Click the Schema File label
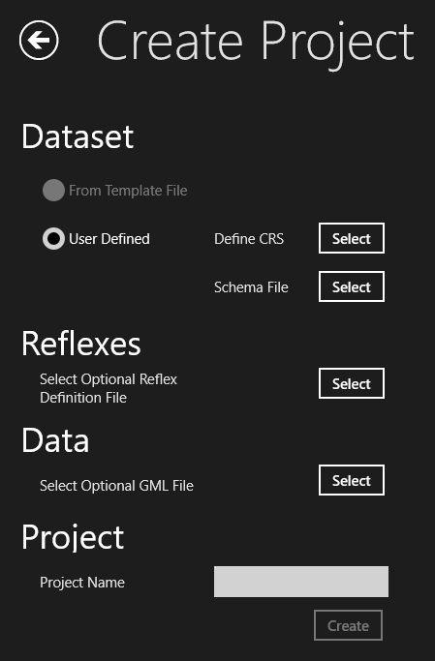Image resolution: width=435 pixels, height=661 pixels. [x=251, y=287]
